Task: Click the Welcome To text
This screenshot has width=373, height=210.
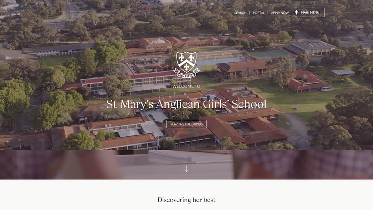Action: tap(186, 86)
